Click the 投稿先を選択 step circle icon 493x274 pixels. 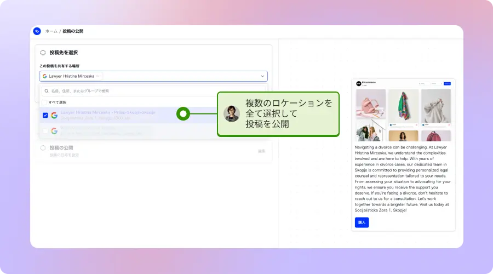coord(43,53)
